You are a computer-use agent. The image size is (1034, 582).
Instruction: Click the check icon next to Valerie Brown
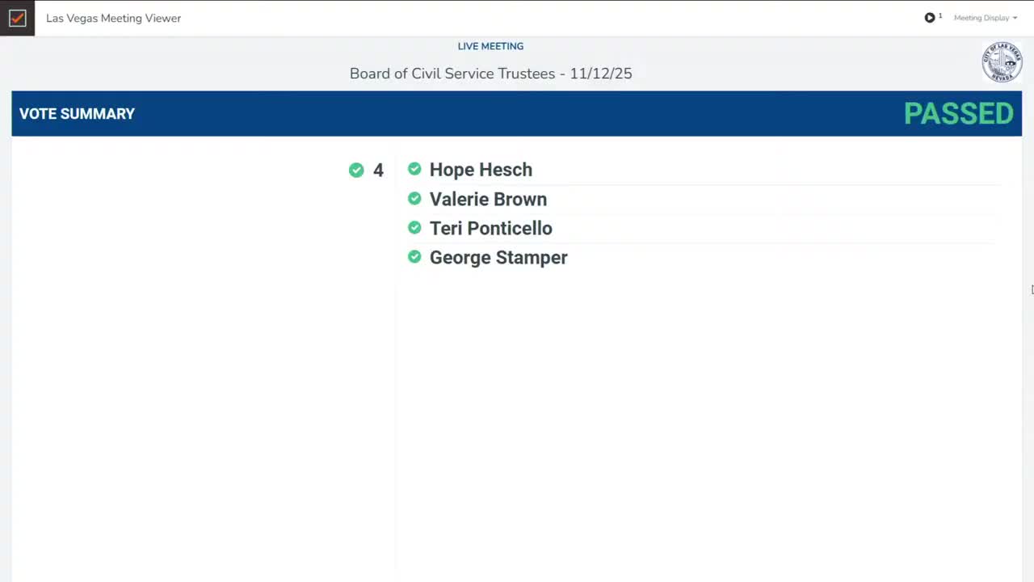click(x=414, y=198)
